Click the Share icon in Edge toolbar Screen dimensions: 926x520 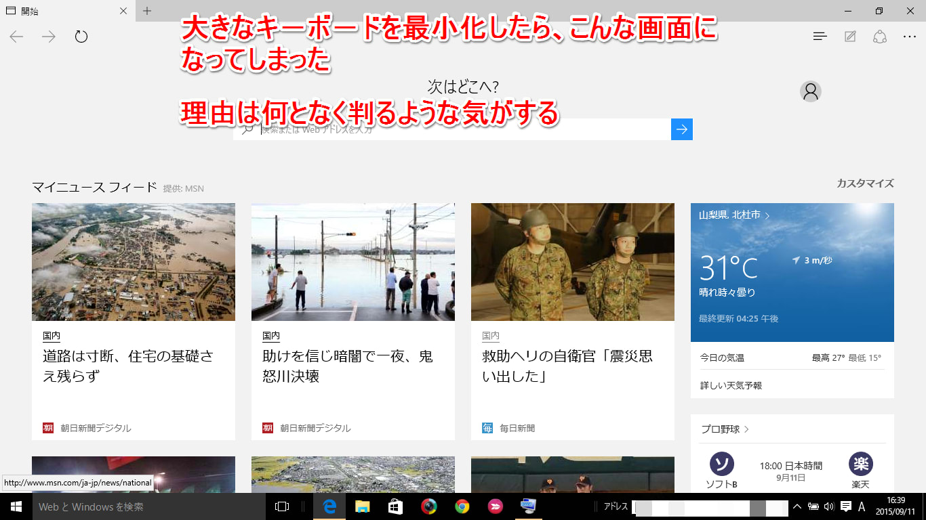pyautogui.click(x=880, y=37)
